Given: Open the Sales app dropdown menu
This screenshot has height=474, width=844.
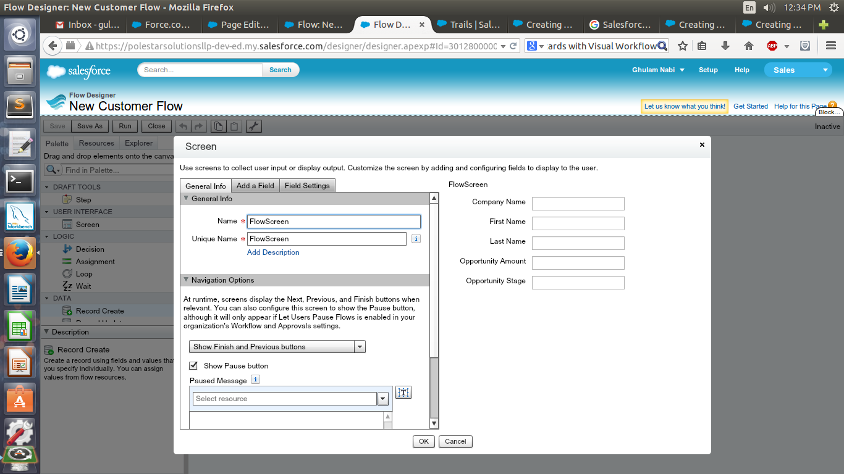Looking at the screenshot, I should [798, 70].
